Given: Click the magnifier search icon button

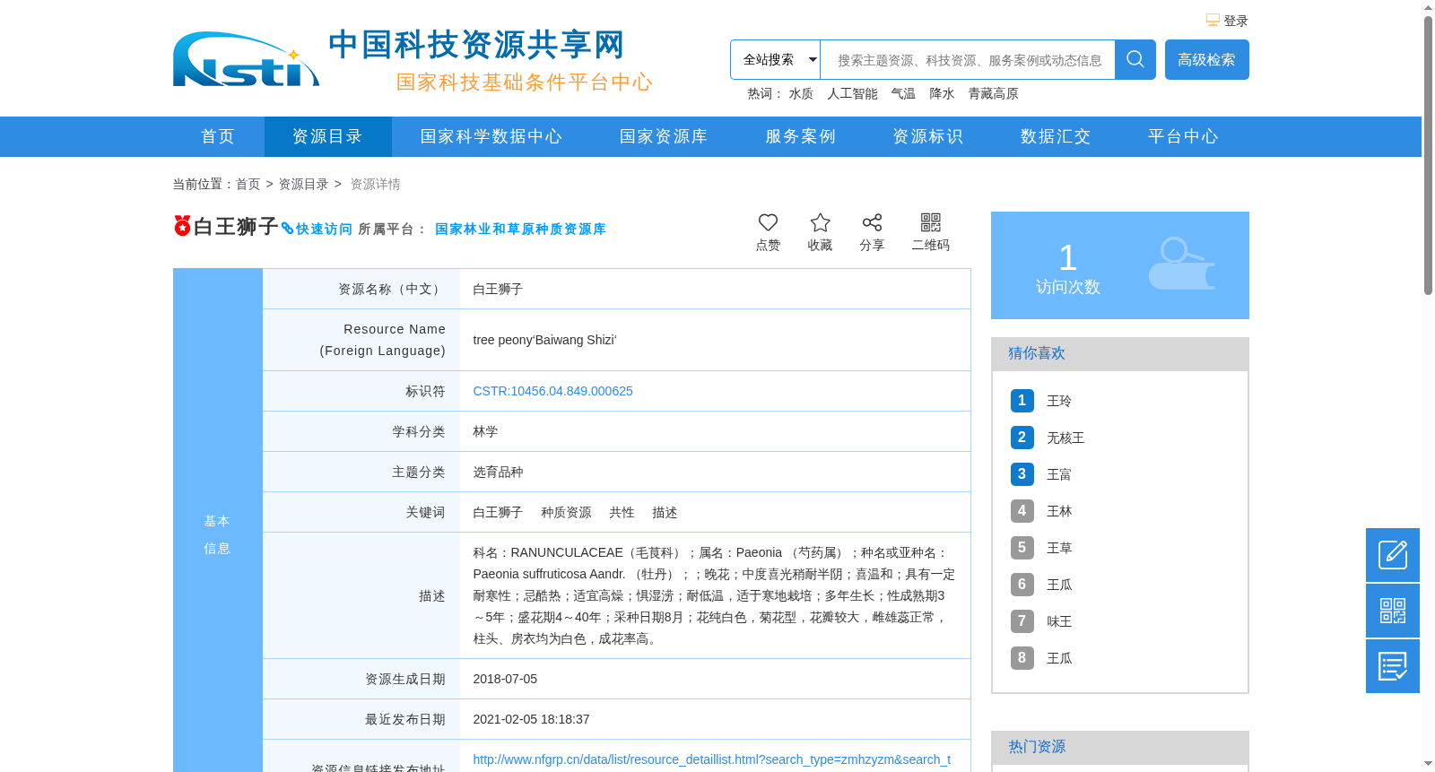Looking at the screenshot, I should (x=1135, y=59).
